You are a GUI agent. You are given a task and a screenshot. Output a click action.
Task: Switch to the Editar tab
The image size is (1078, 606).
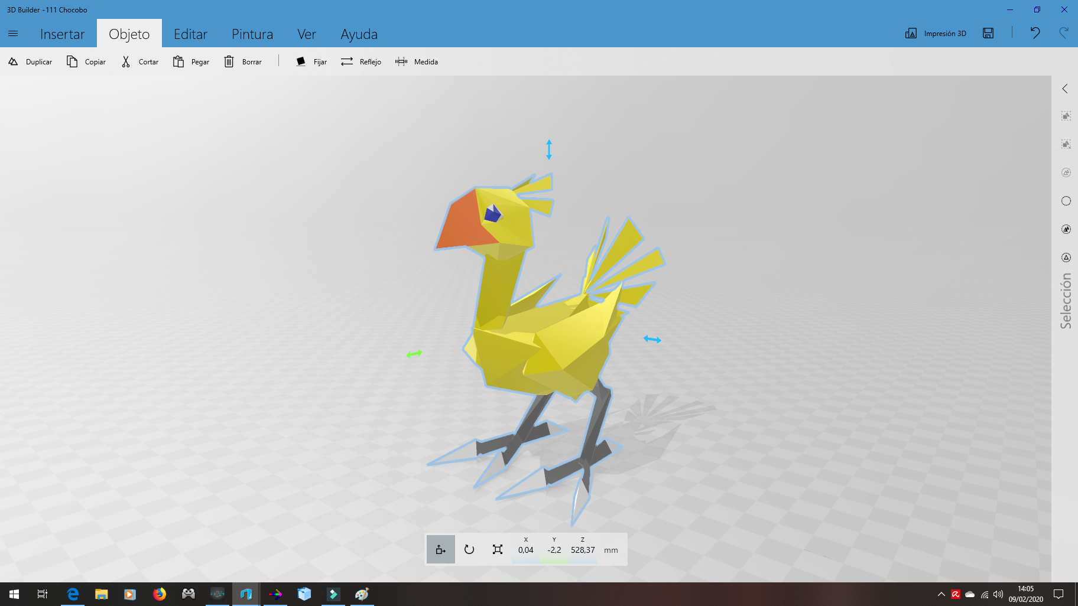click(x=190, y=34)
